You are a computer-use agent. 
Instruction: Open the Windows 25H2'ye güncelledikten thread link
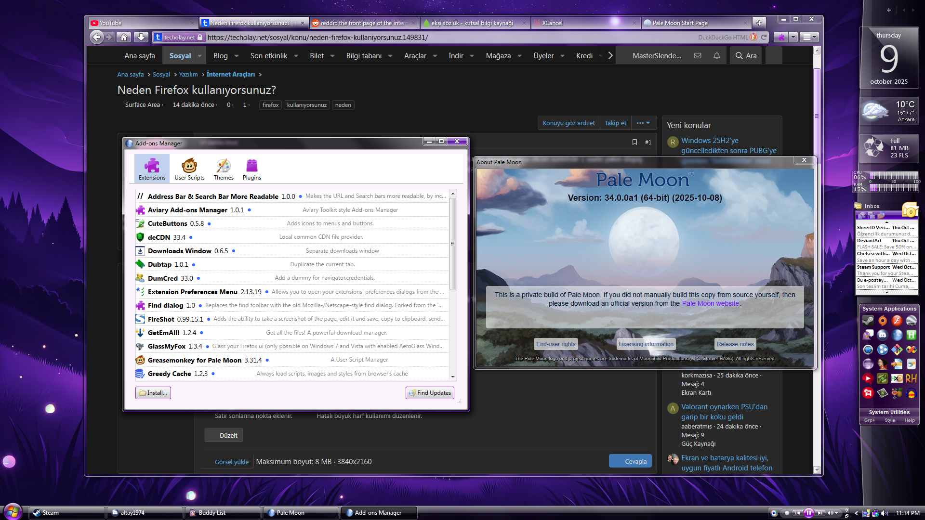click(x=728, y=145)
